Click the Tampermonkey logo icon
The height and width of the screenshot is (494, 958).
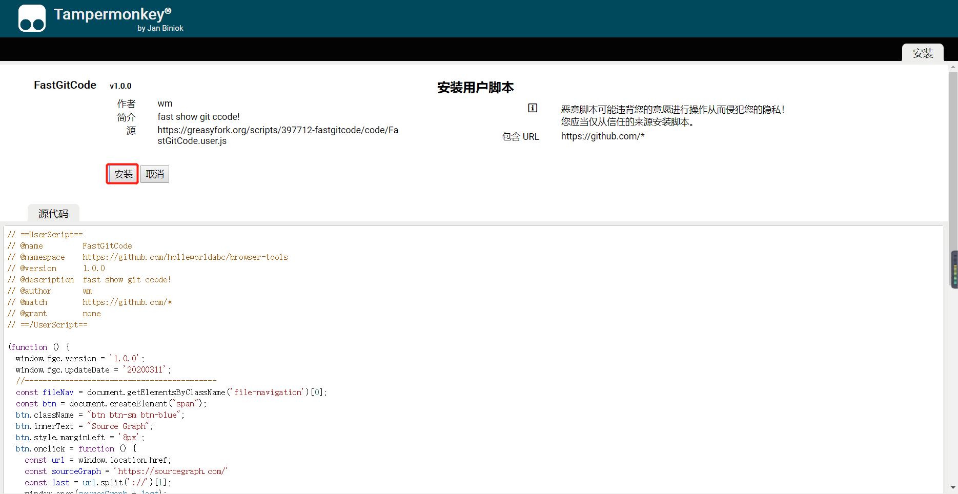(32, 18)
